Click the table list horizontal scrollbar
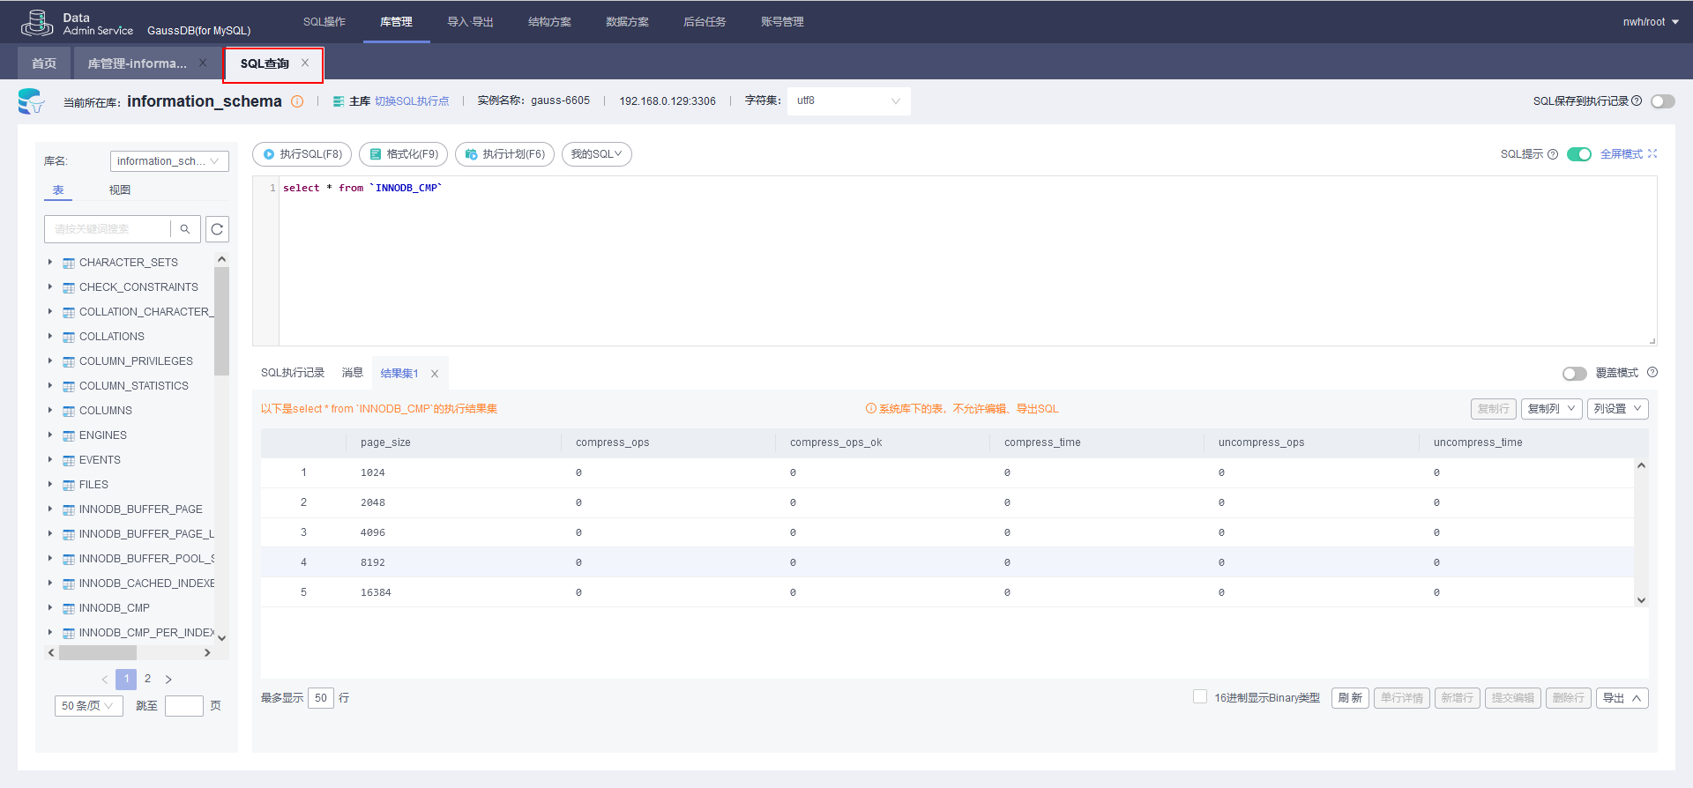This screenshot has width=1693, height=788. click(x=97, y=653)
